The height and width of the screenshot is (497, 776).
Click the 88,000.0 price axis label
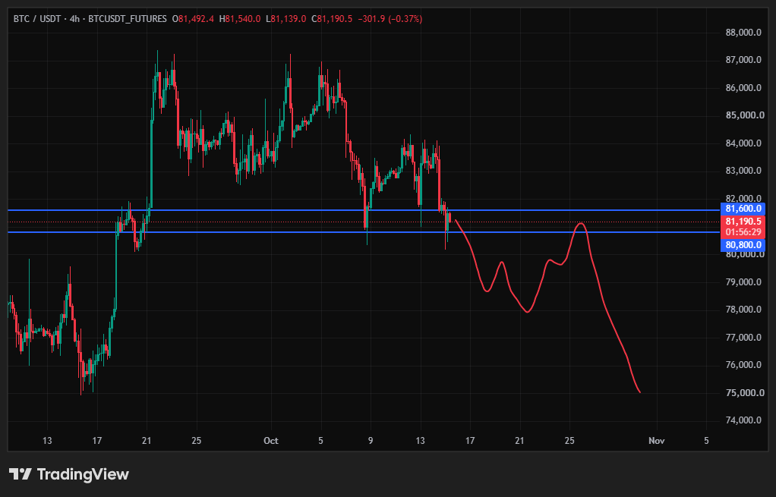pos(743,33)
